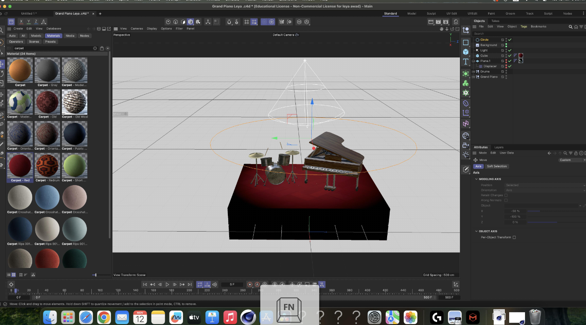The width and height of the screenshot is (586, 325).
Task: Click the dark material tag on Plane.1
Action: click(521, 61)
